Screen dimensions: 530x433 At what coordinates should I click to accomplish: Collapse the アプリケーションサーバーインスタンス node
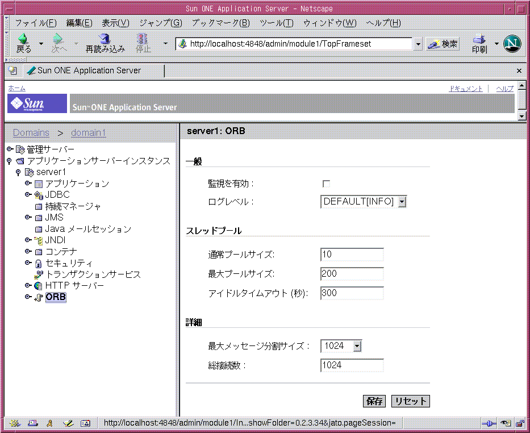(x=10, y=161)
